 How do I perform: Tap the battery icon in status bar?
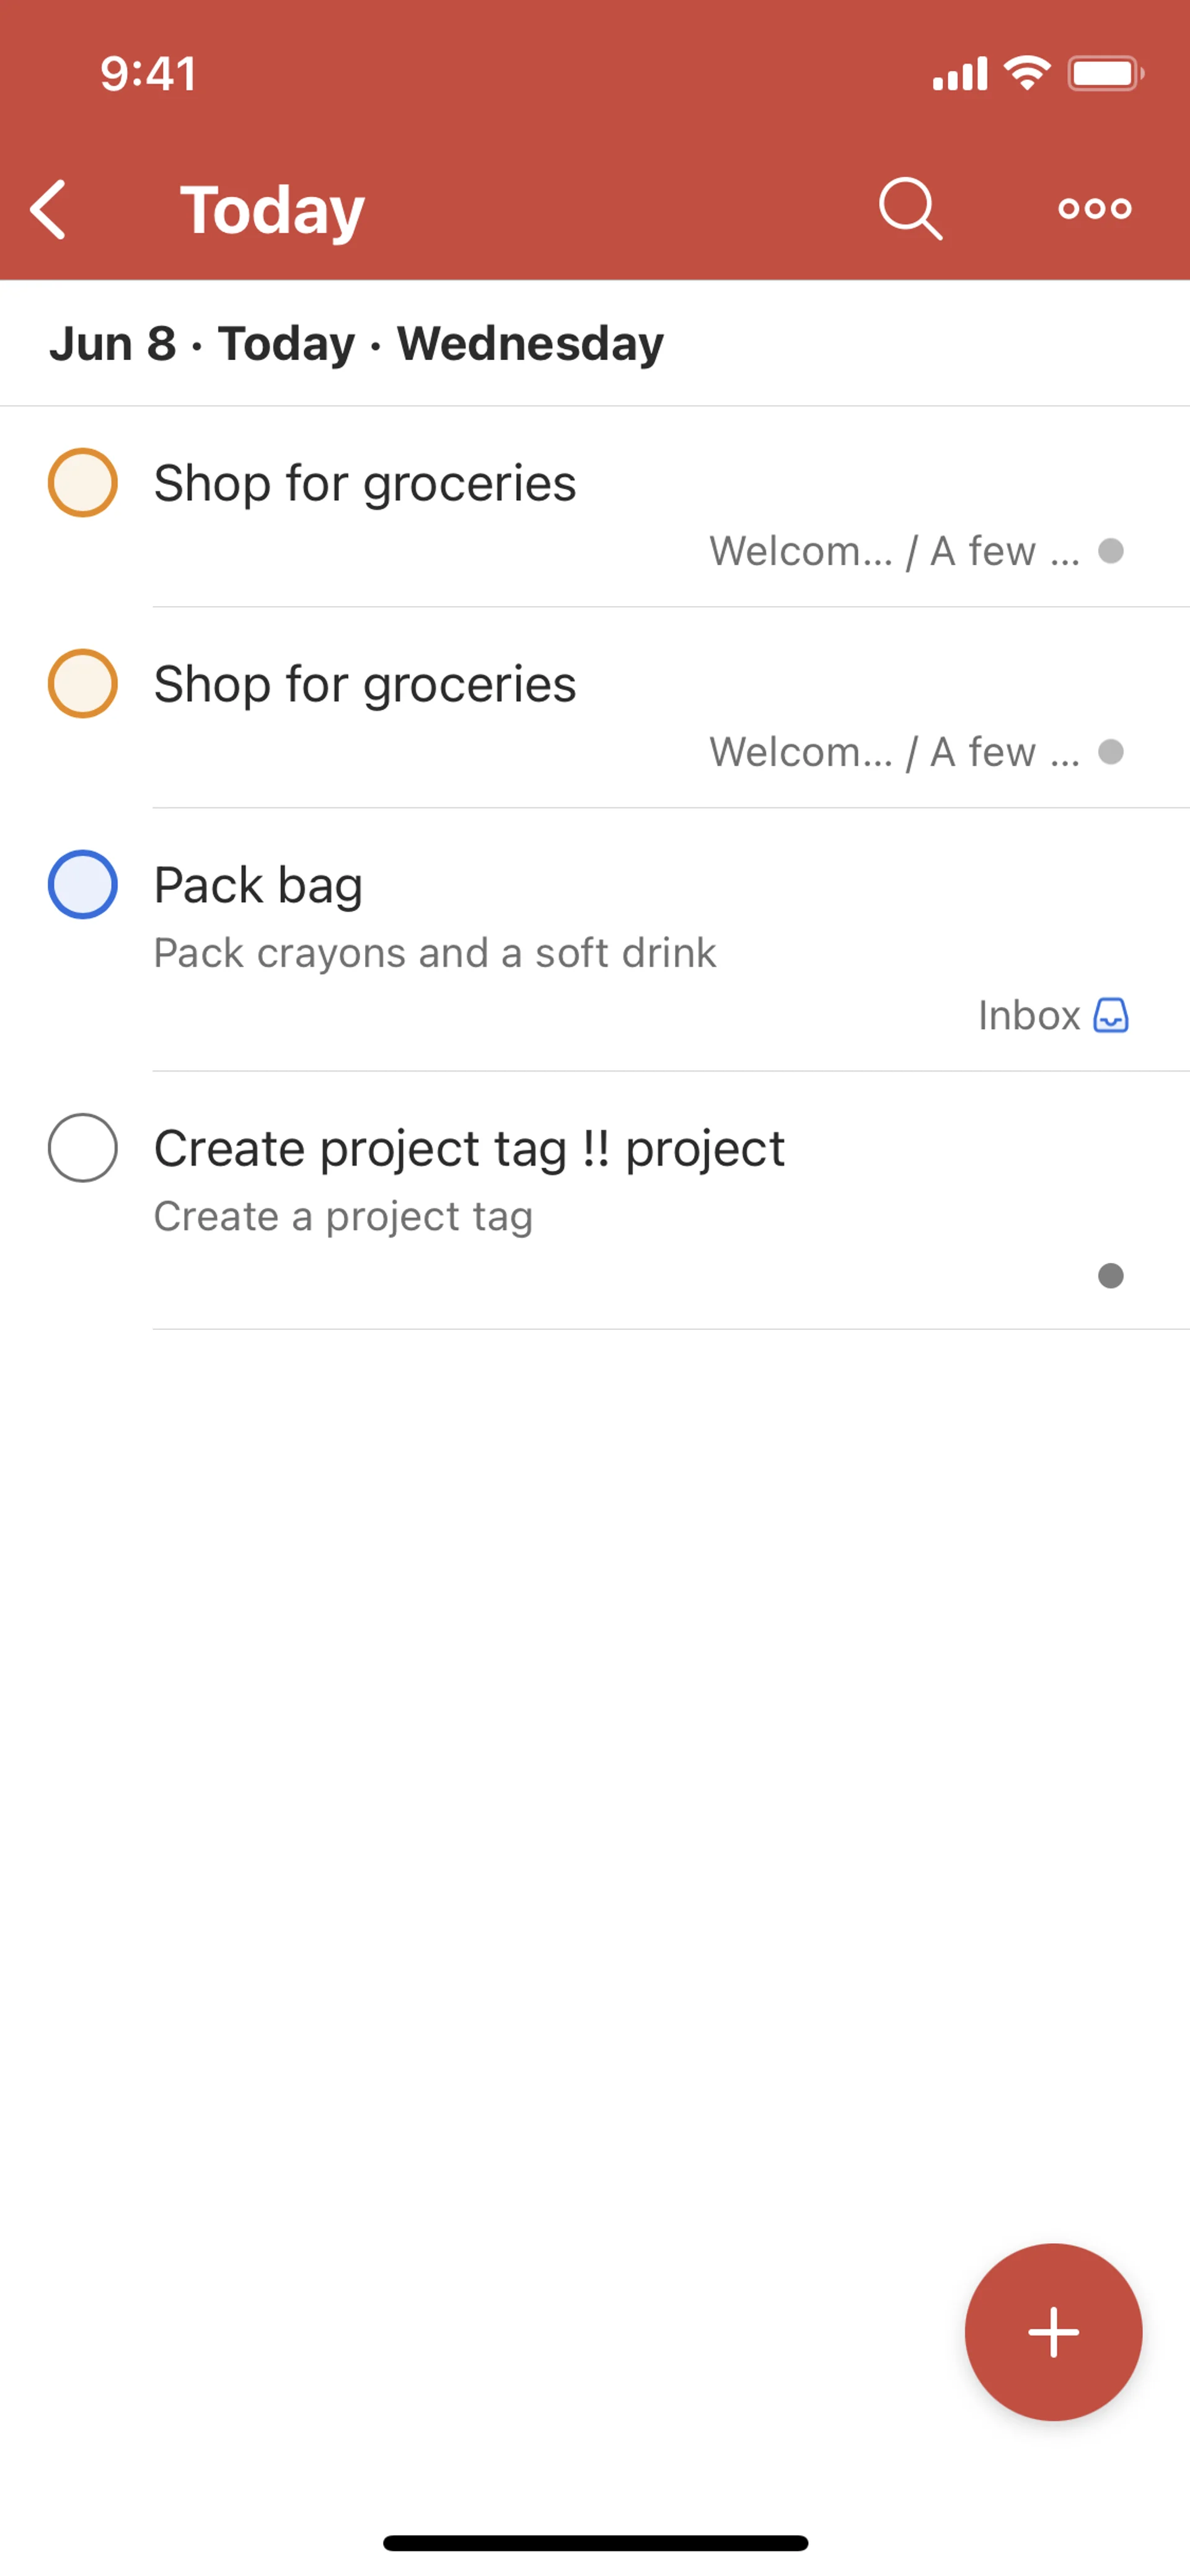(x=1105, y=74)
